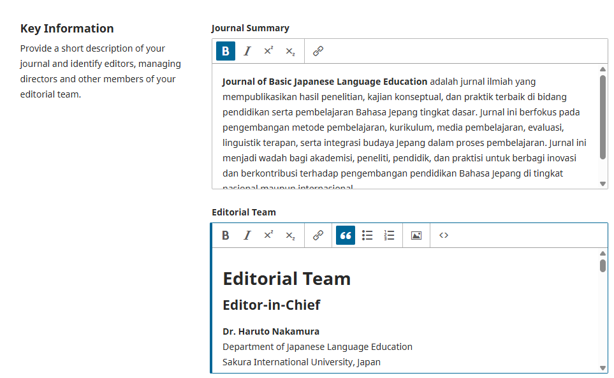Click 'Dr. Haruto Nakamura' name
This screenshot has height=378, width=614.
271,331
